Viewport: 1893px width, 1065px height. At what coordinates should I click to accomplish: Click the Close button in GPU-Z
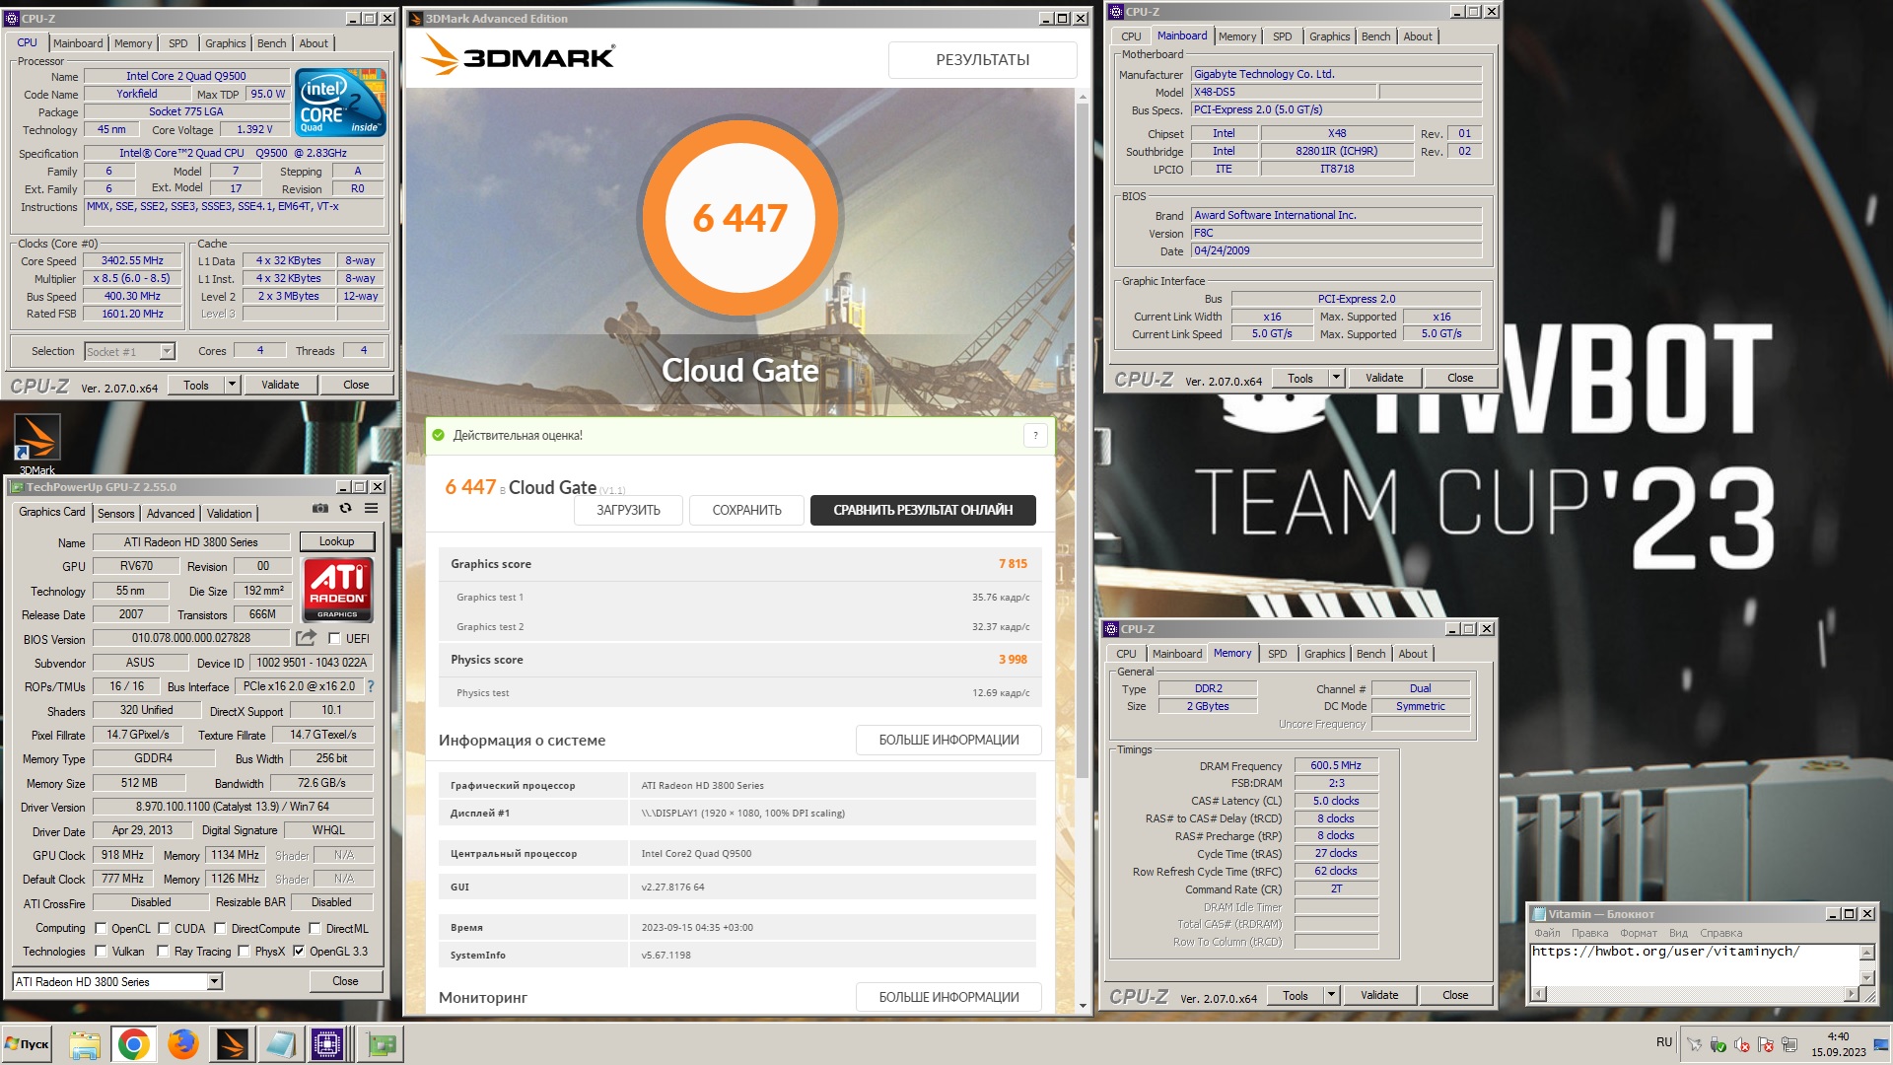(345, 981)
